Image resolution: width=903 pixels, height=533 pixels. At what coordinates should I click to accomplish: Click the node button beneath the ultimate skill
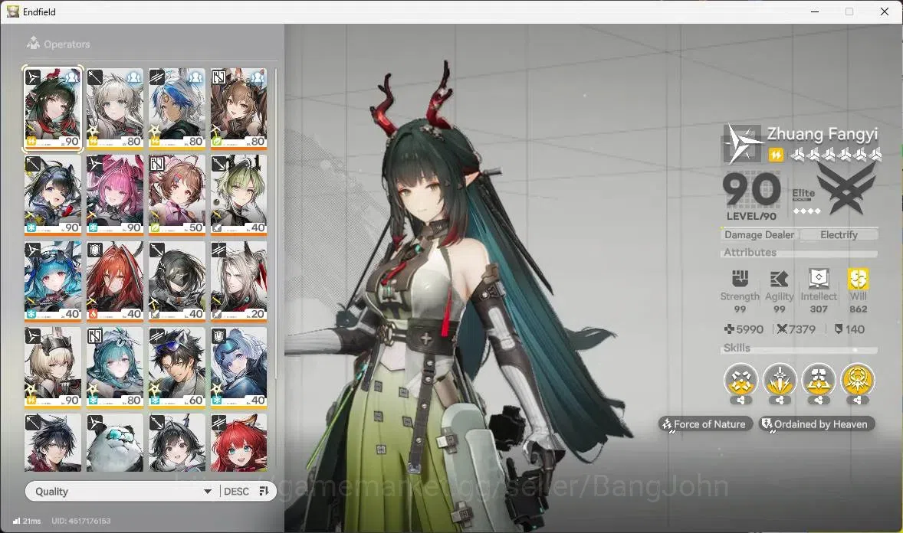[x=858, y=400]
